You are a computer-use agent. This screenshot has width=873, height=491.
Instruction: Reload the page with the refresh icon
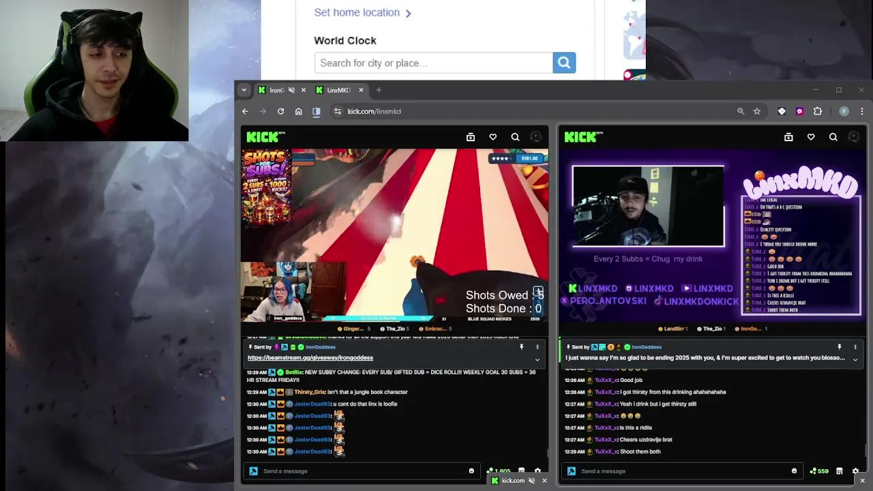tap(280, 111)
